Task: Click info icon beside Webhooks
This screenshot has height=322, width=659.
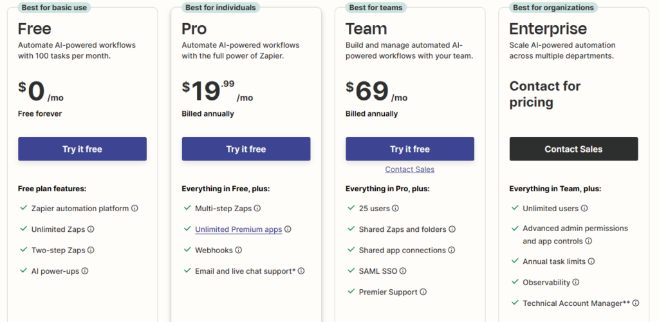Action: pyautogui.click(x=239, y=250)
